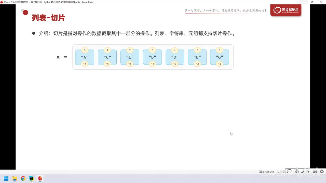This screenshot has height=183, width=326.
Task: Click the "s =" variable label
Action: click(x=62, y=57)
